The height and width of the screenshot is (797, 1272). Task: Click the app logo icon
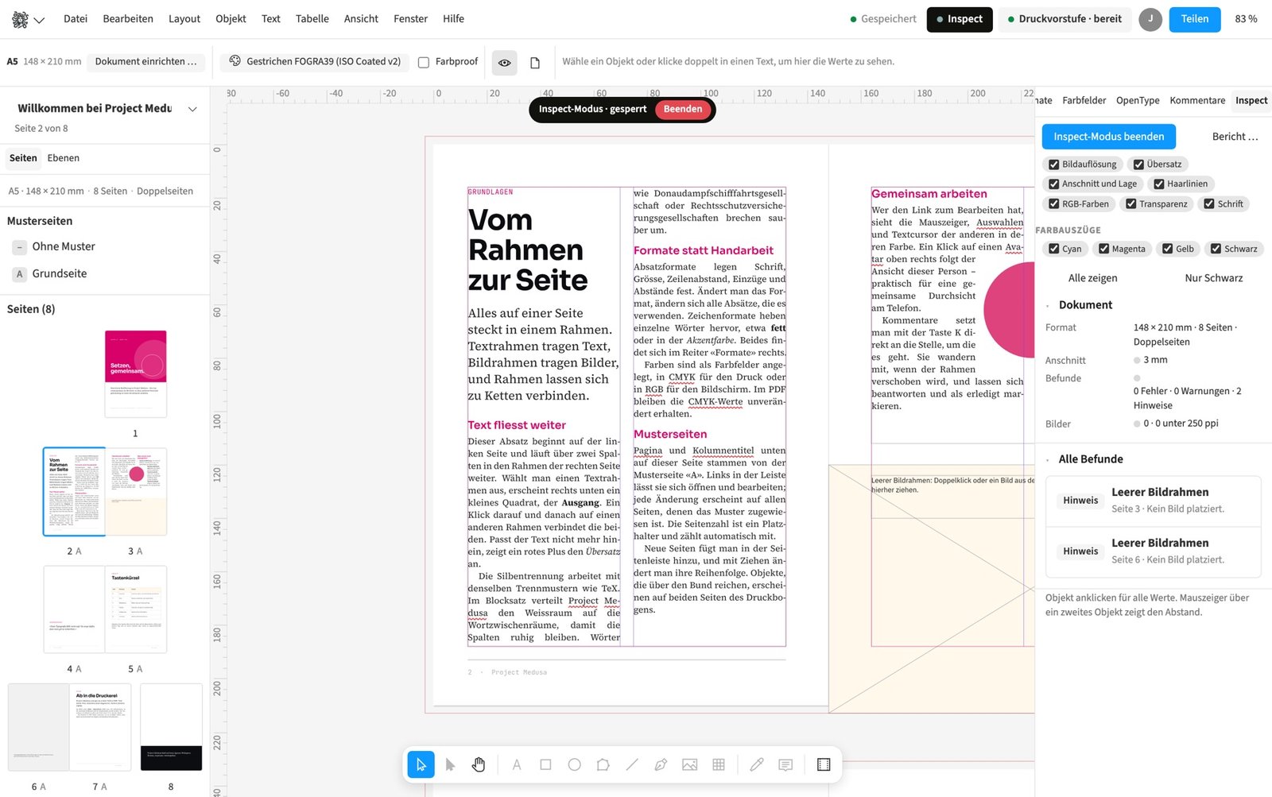coord(21,19)
